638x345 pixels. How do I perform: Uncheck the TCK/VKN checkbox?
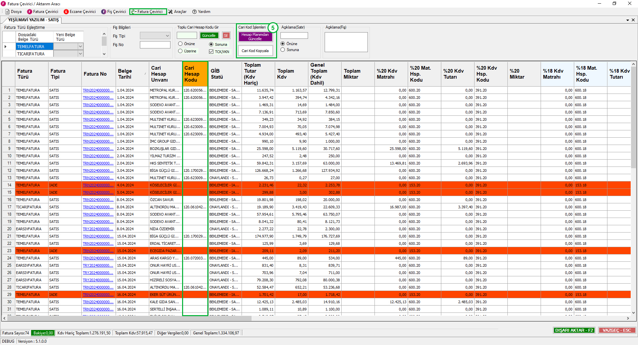tap(211, 52)
